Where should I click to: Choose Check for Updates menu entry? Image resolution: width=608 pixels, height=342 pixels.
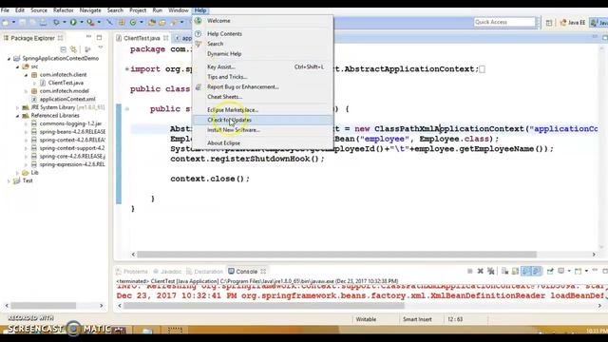point(262,120)
